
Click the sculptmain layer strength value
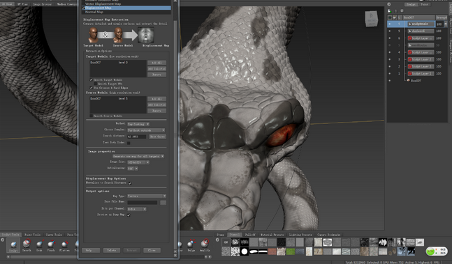[x=439, y=24]
